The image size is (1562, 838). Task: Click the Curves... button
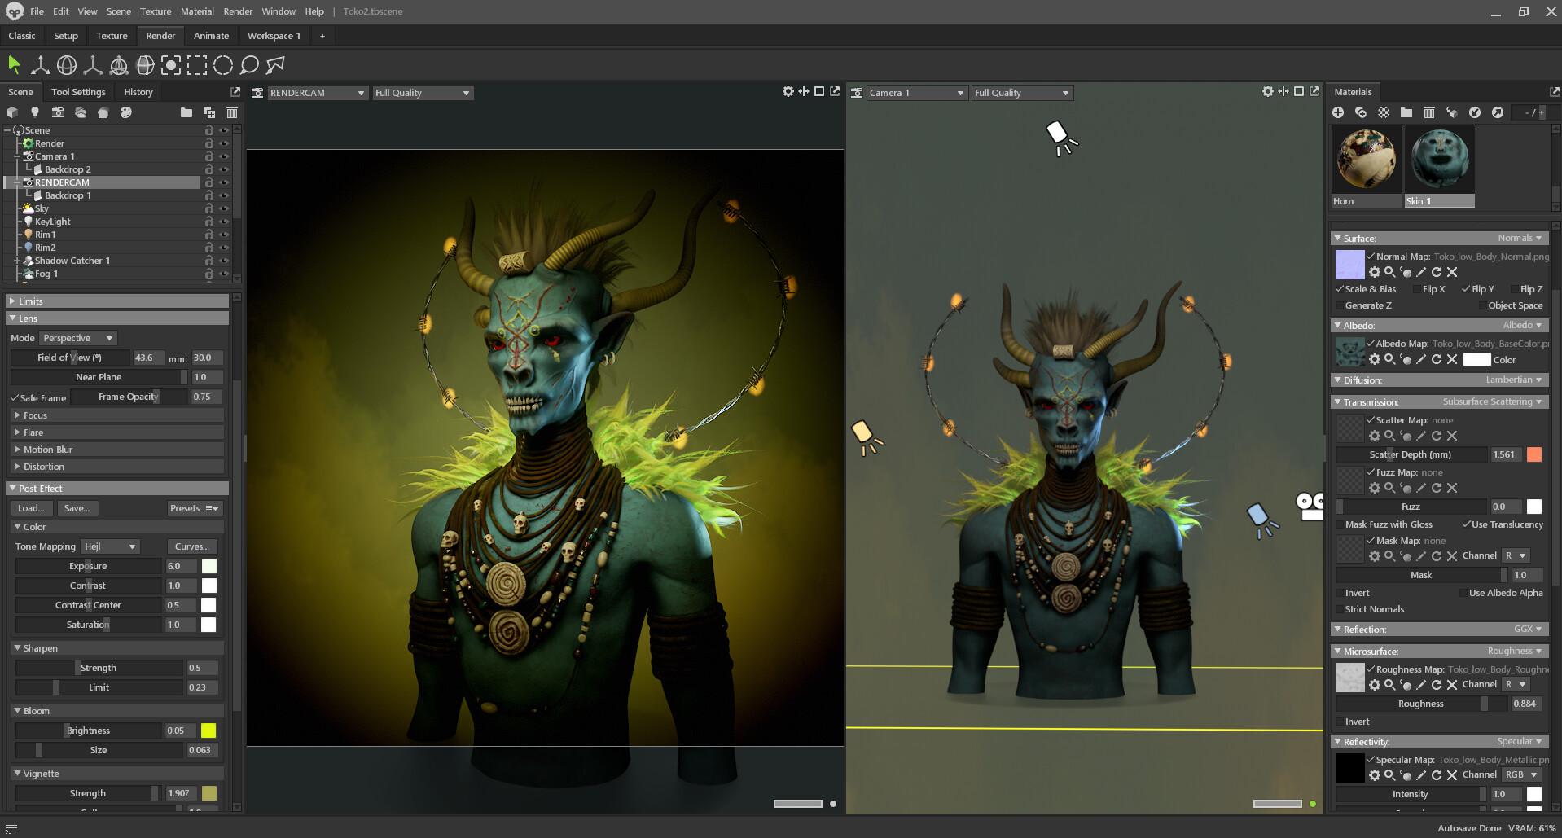click(192, 546)
